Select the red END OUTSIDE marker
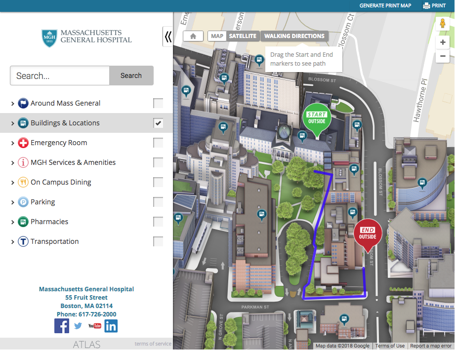This screenshot has width=455, height=351. coord(368,234)
